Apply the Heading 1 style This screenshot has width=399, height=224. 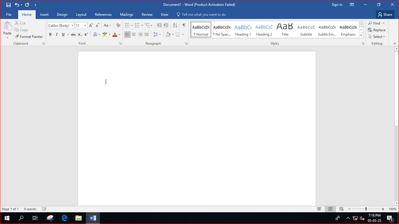[243, 29]
